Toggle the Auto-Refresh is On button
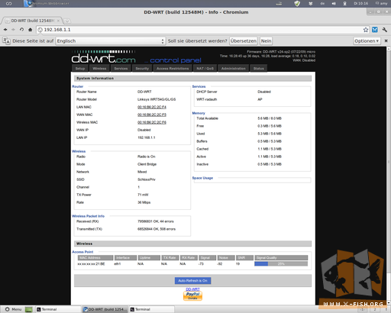Viewport: 391px width, 313px height. coord(192,281)
